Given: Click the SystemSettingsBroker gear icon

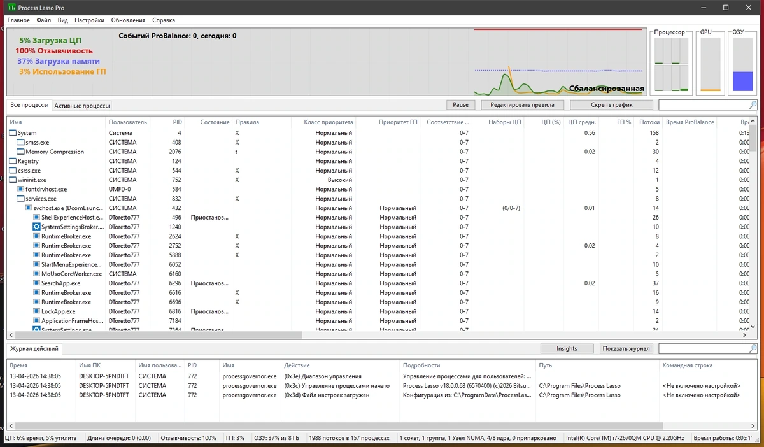Looking at the screenshot, I should (x=36, y=227).
